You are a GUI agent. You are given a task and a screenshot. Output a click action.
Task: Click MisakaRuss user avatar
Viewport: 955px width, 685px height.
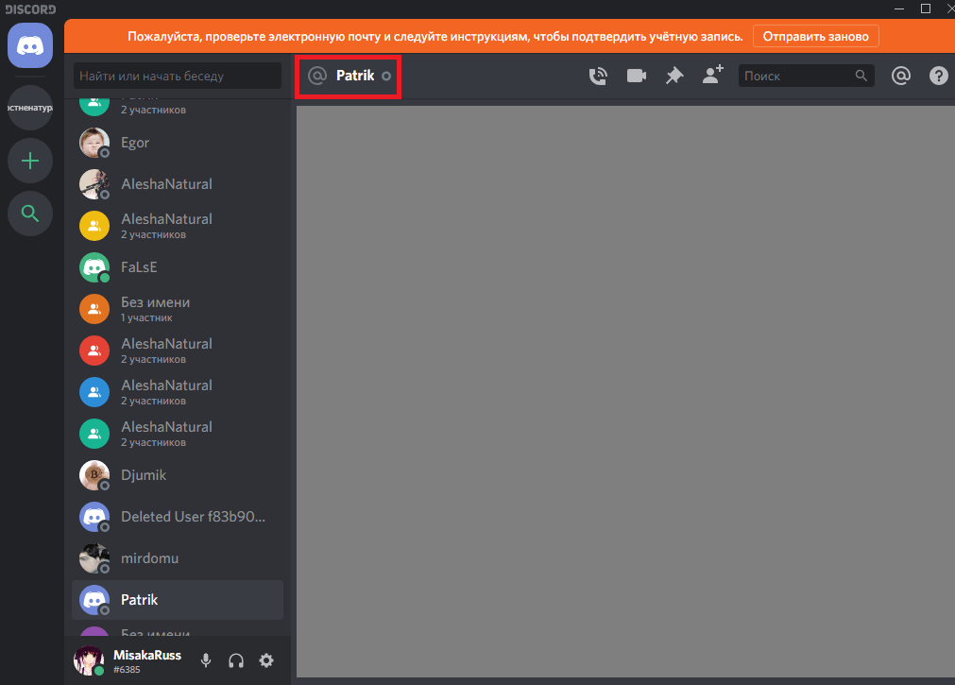point(89,661)
